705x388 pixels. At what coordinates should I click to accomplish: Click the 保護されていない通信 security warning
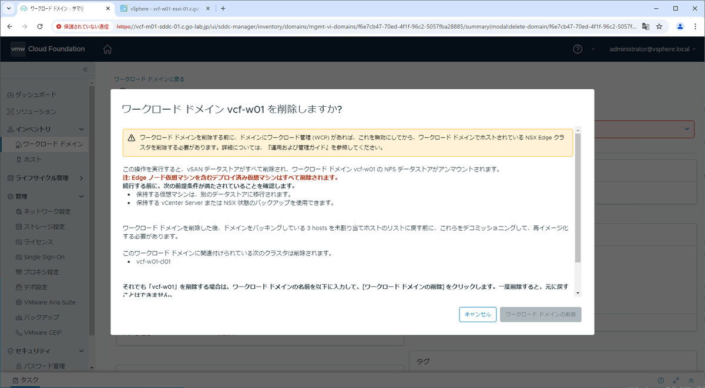click(x=82, y=26)
